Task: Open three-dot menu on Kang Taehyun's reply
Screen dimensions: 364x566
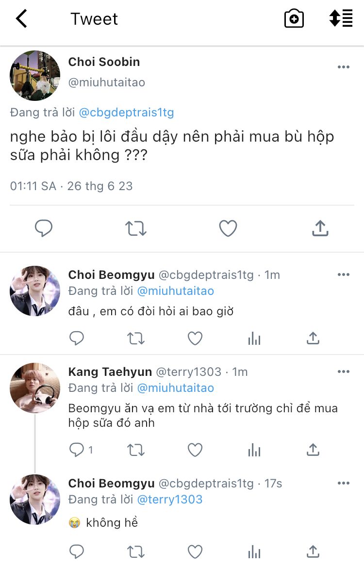Action: click(x=344, y=372)
